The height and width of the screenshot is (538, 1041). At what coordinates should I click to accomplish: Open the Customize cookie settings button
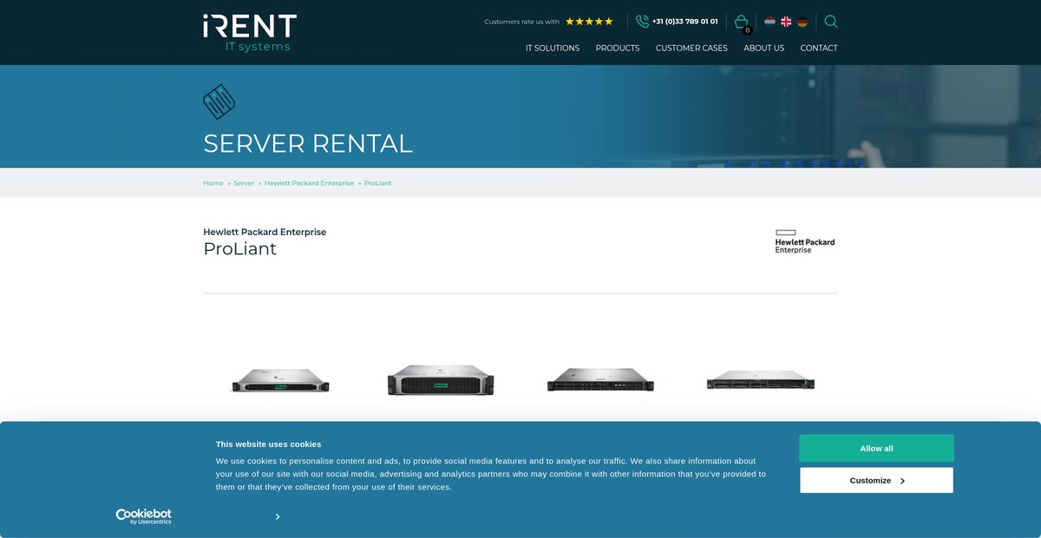[x=876, y=481]
